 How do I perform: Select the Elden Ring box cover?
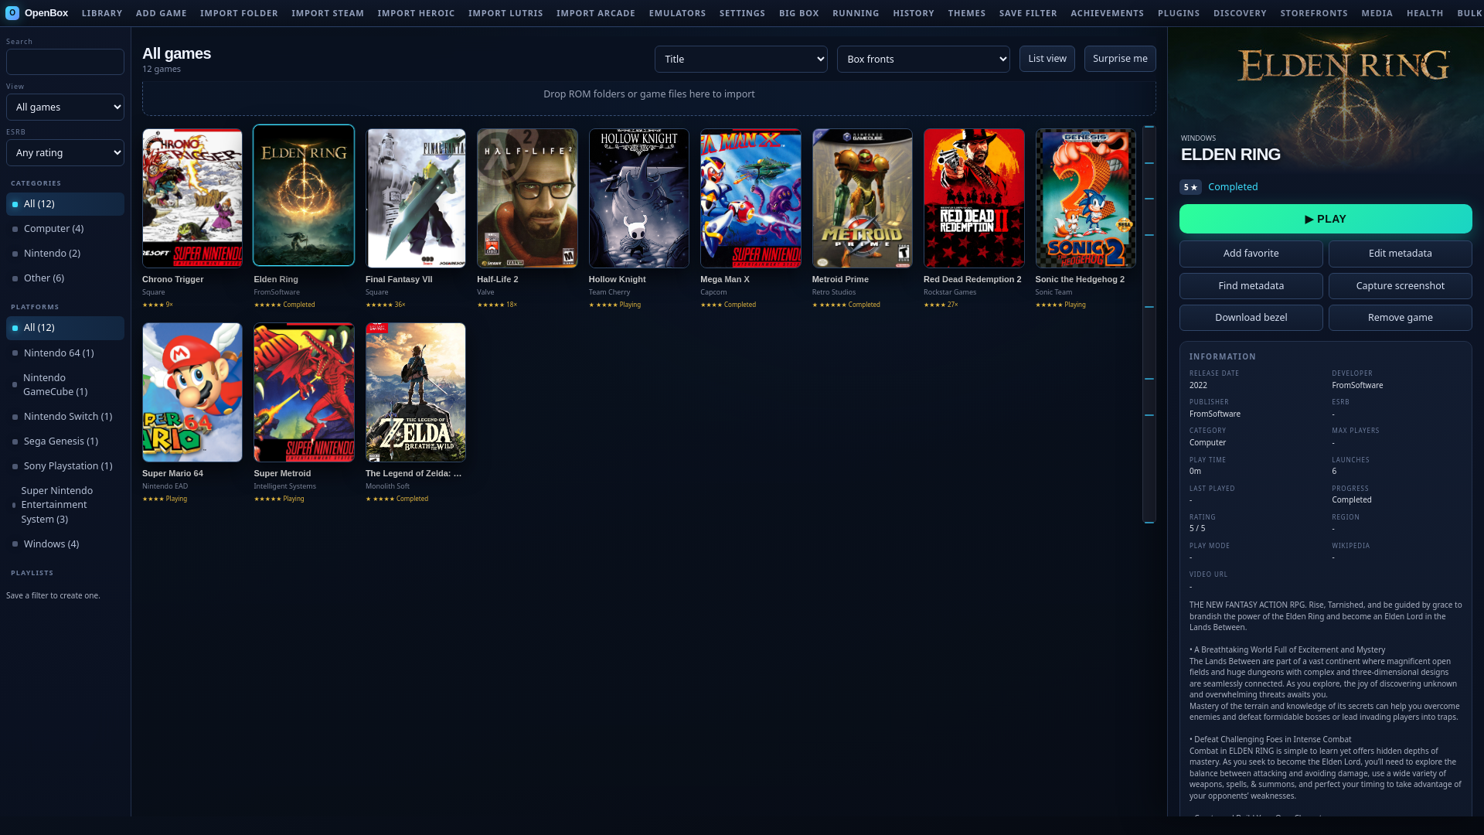[x=304, y=196]
